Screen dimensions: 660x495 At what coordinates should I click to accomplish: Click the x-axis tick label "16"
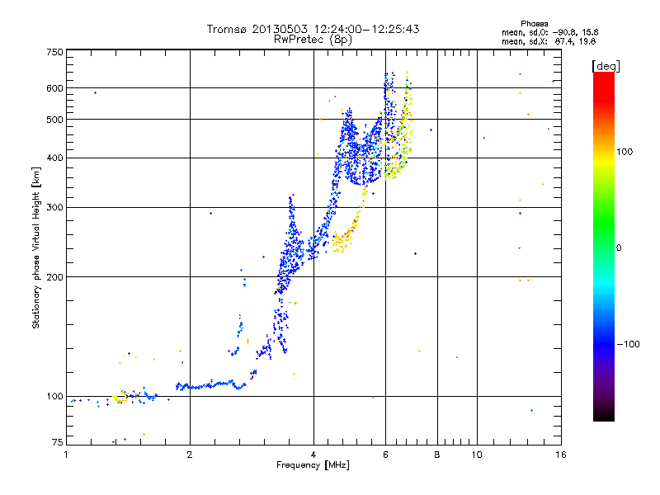point(561,455)
